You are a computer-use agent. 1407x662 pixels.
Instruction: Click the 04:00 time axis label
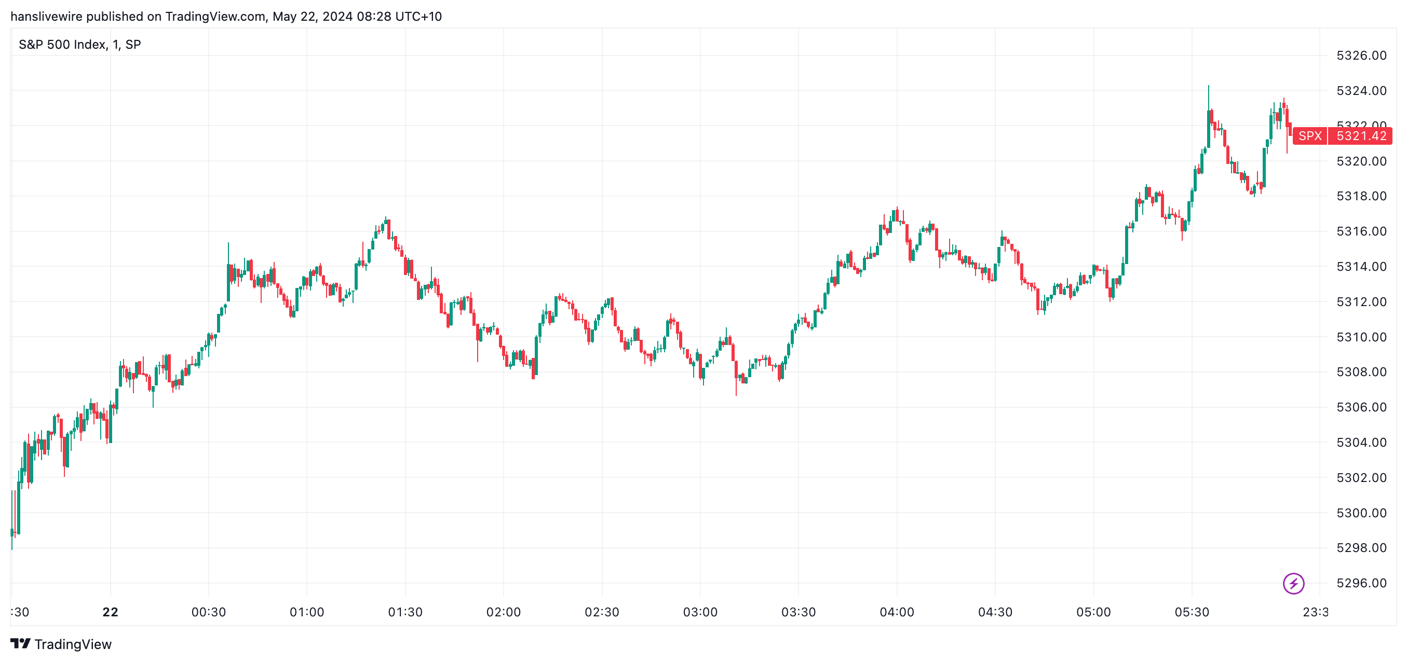click(x=896, y=612)
